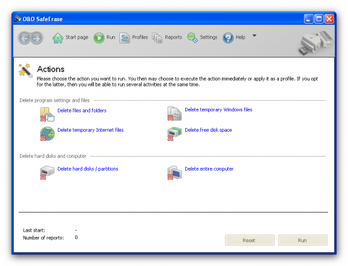Viewport: 348px width, 266px height.
Task: Go back with the back arrow button
Action: pos(24,39)
